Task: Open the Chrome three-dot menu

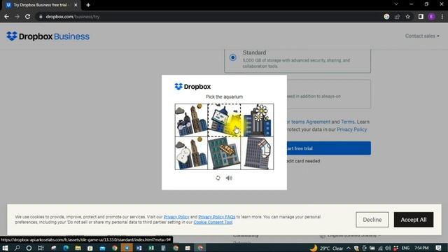Action: tap(442, 17)
